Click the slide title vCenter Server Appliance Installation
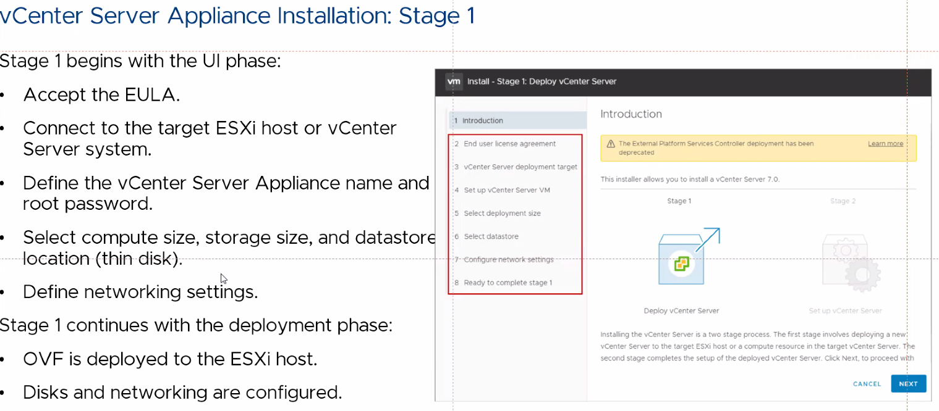939x411 pixels. 237,15
